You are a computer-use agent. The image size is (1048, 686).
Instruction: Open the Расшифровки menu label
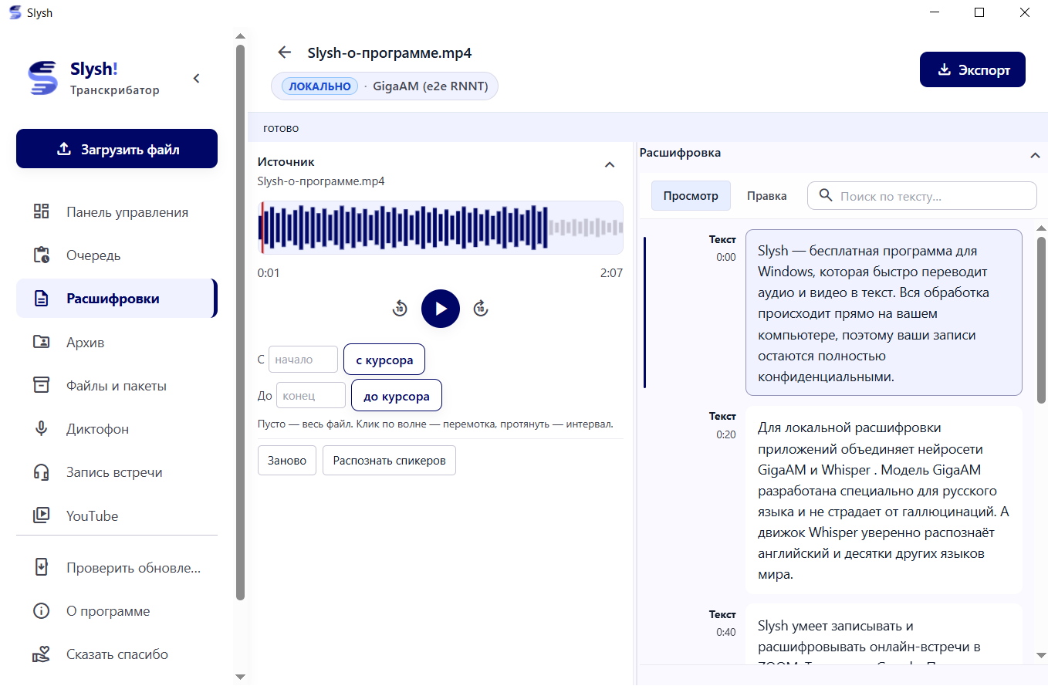pyautogui.click(x=113, y=299)
